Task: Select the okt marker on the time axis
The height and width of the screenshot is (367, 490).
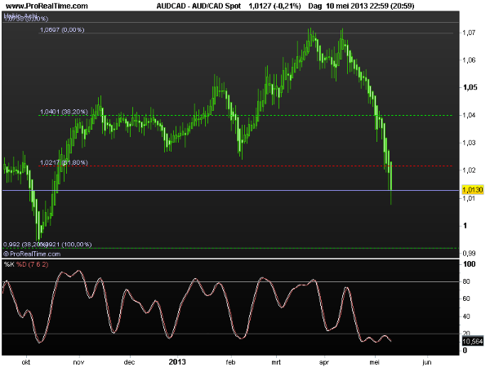Action: tap(27, 360)
